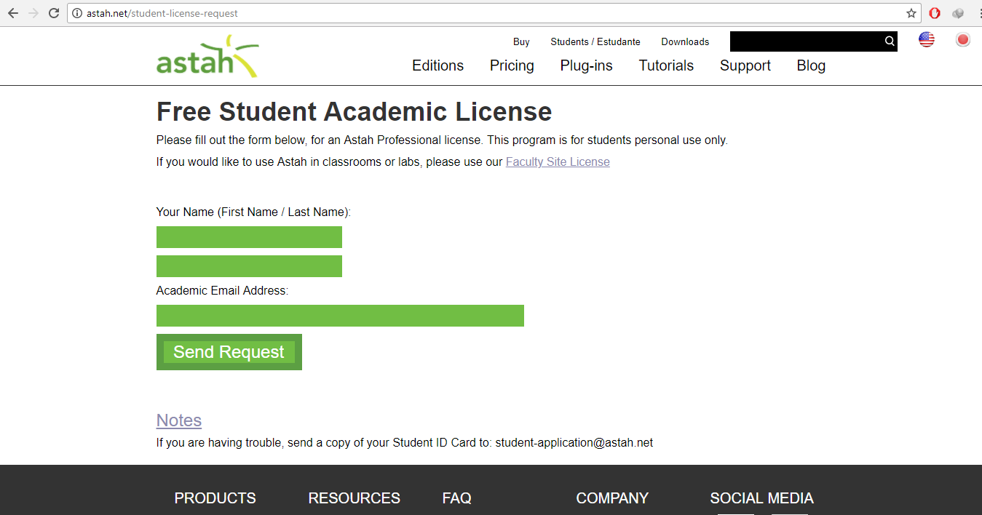
Task: Click the RESOURCES footer heading
Action: 354,498
